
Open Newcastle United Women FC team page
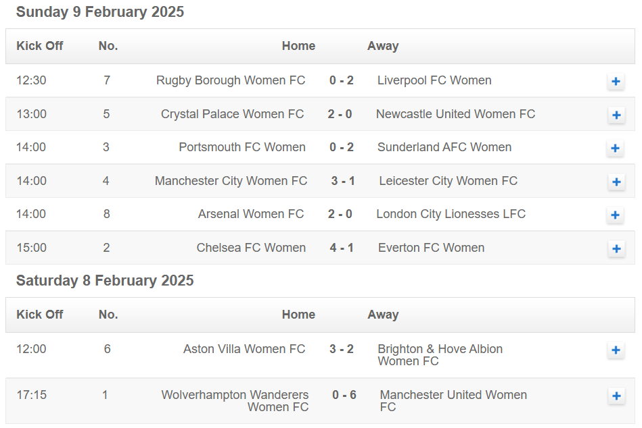pos(455,114)
